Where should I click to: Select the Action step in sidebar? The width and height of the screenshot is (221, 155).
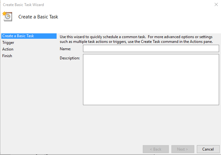click(x=8, y=49)
